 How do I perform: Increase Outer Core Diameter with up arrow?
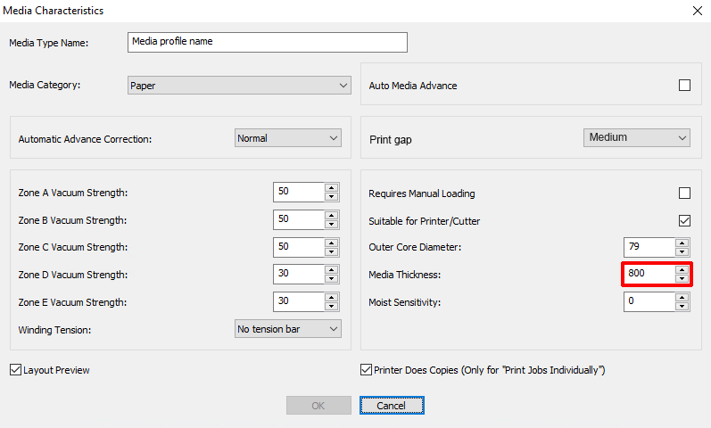[x=682, y=243]
